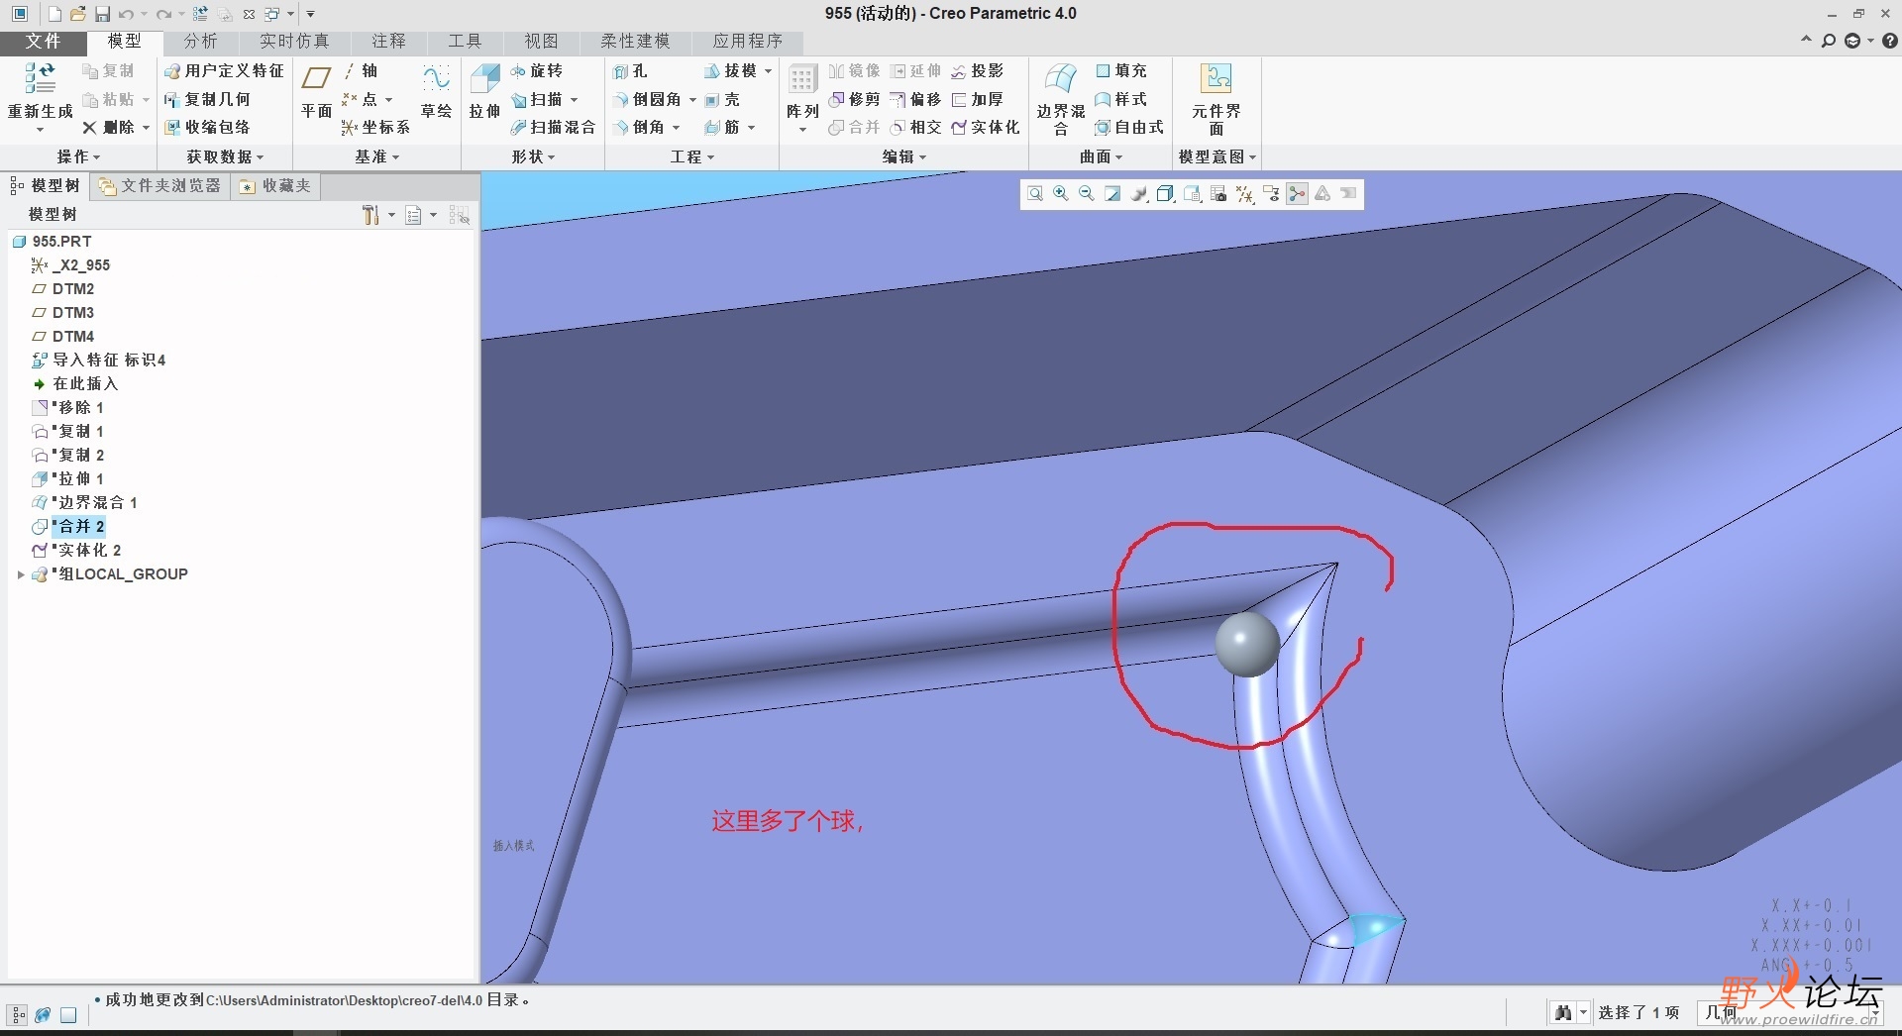Switch to the View (视图) ribbon tab

coord(541,42)
